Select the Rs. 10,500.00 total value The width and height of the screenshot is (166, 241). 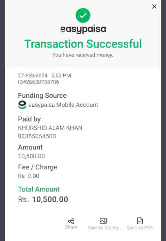coord(43,199)
